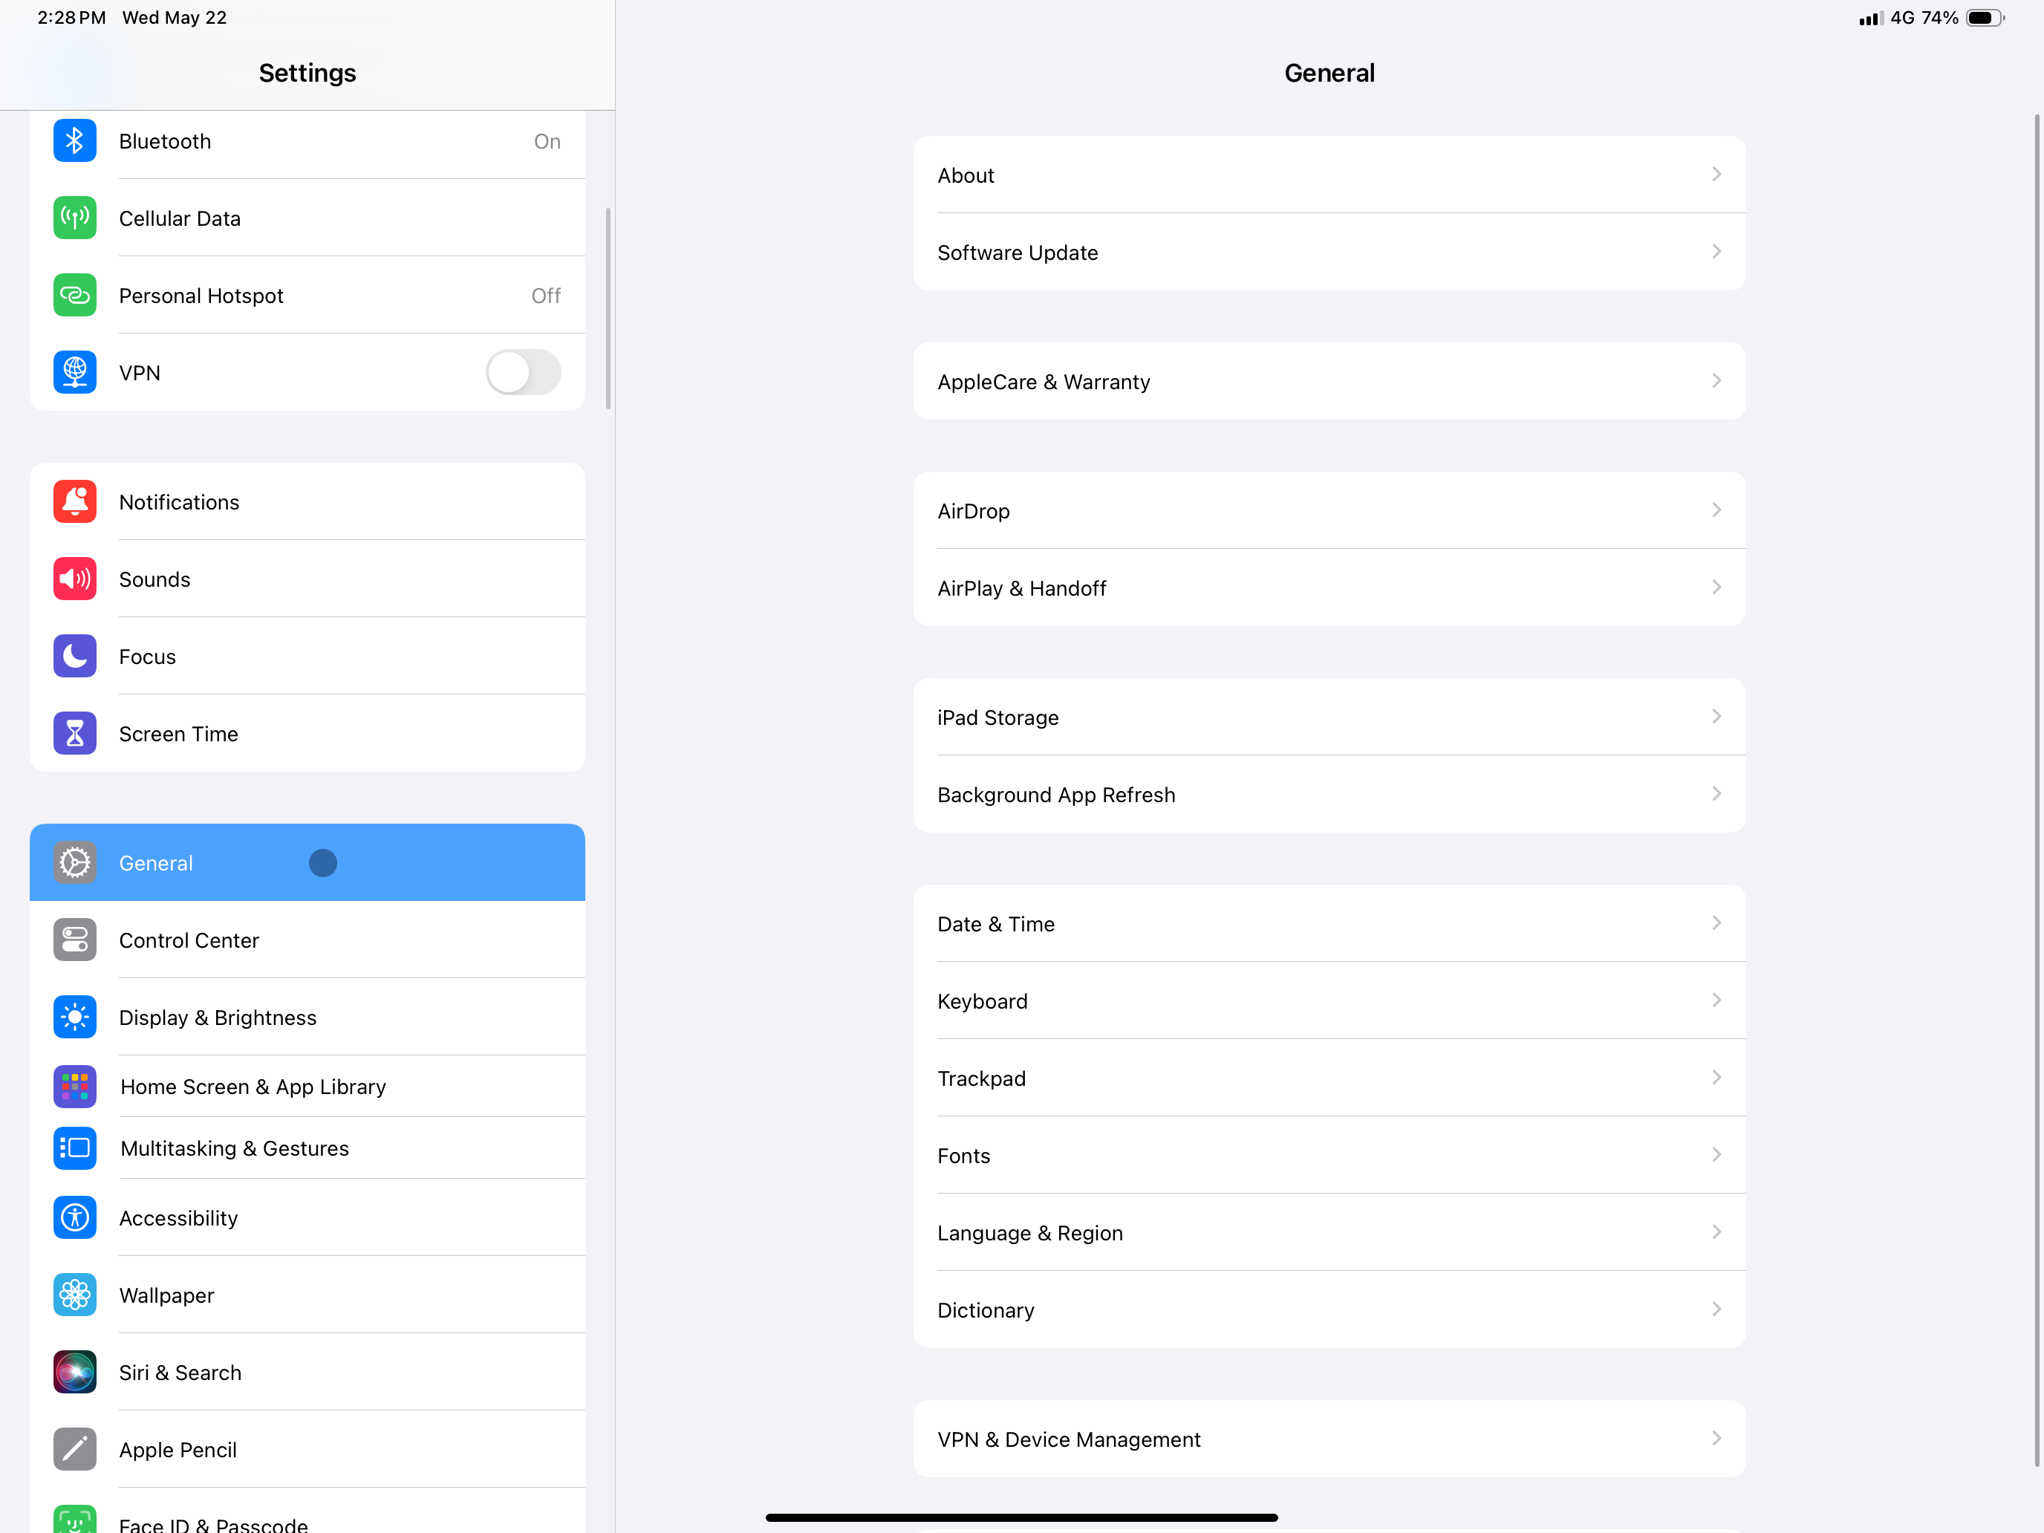Open the Personal Hotspot settings icon
2044x1533 pixels.
point(74,295)
